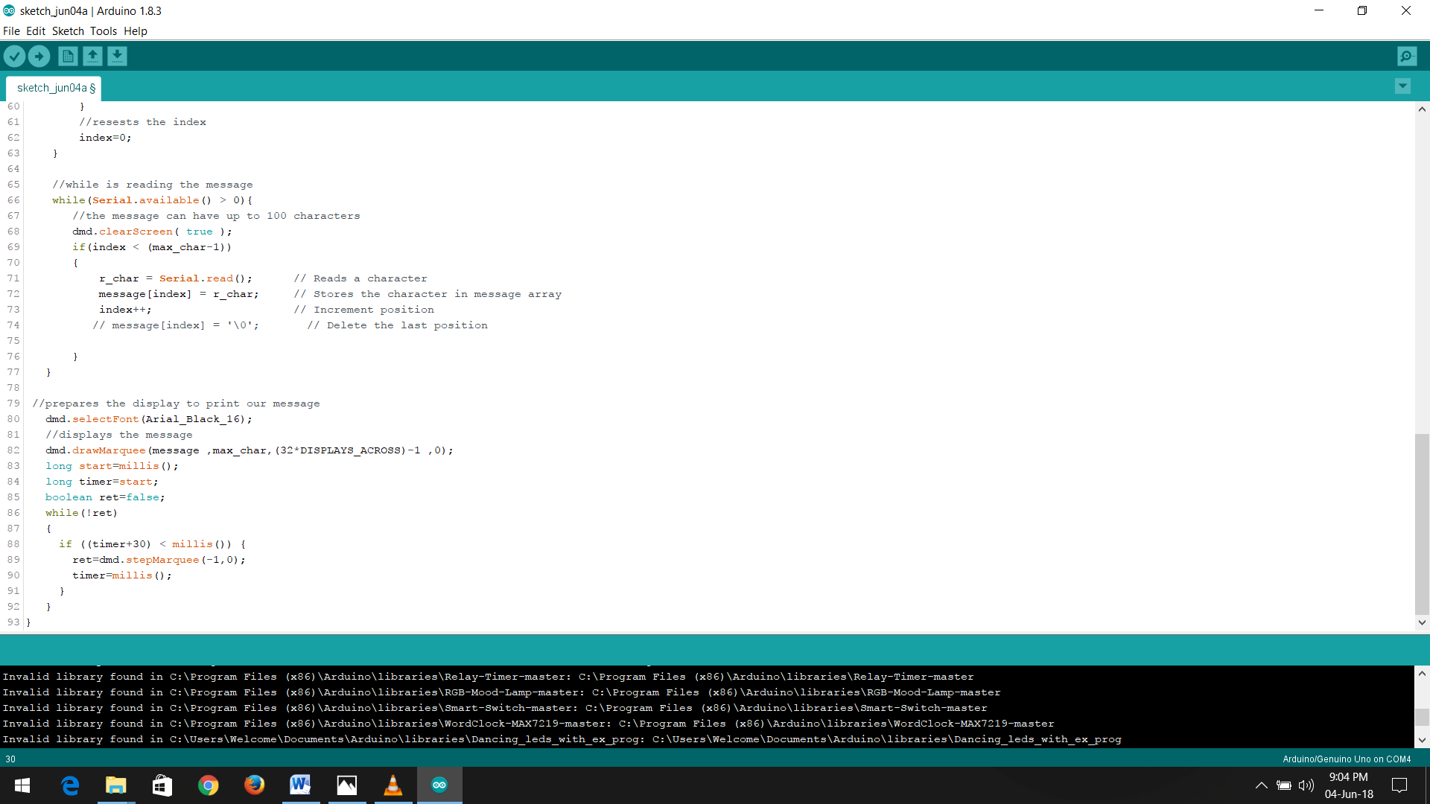This screenshot has width=1430, height=804.
Task: Open the tab list dropdown arrow
Action: [x=1402, y=86]
